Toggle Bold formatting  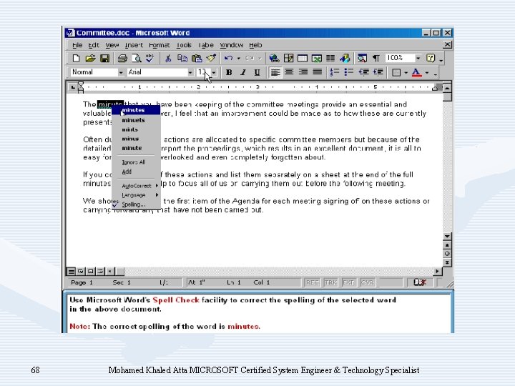click(229, 72)
